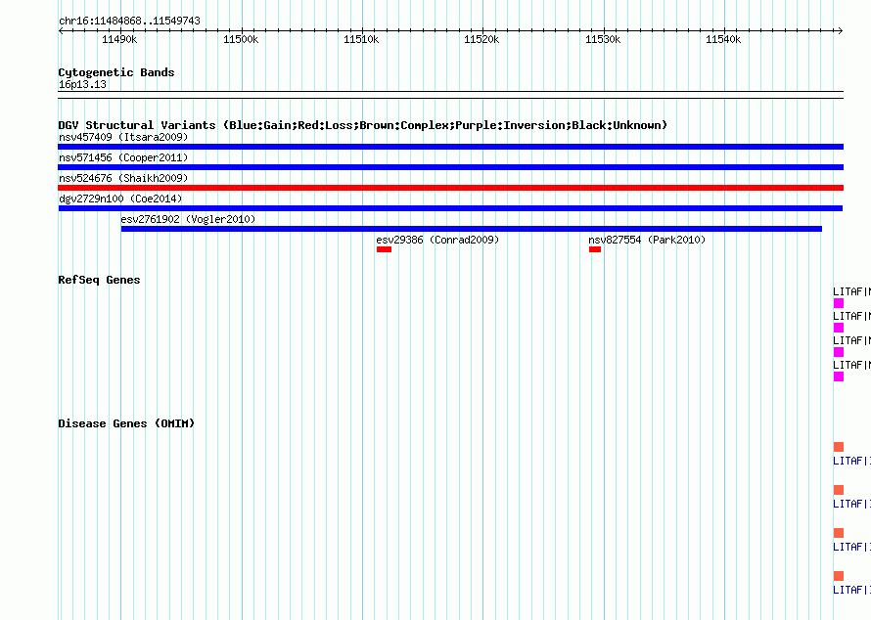Click the 11490k ruler label
The image size is (871, 620).
(x=119, y=39)
